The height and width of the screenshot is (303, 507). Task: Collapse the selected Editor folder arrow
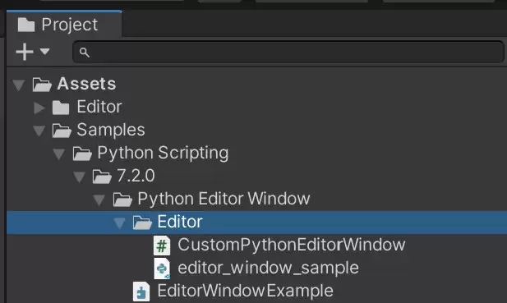coord(119,223)
